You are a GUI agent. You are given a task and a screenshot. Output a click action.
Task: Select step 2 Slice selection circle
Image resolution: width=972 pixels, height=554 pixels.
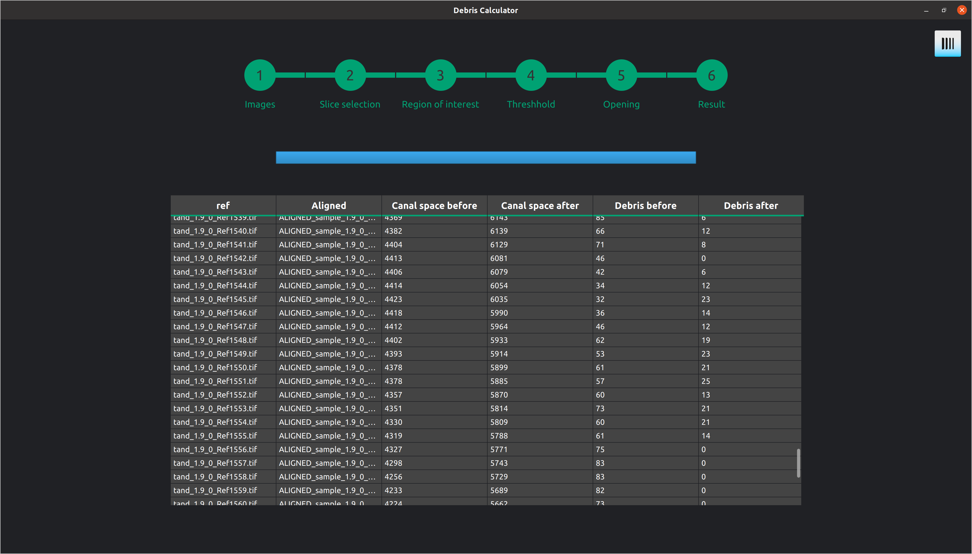click(x=350, y=75)
